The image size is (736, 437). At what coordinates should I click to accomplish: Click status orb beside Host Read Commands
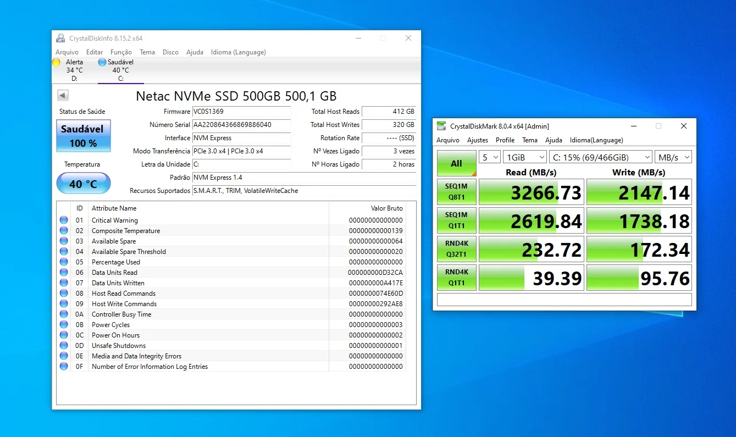click(x=64, y=294)
